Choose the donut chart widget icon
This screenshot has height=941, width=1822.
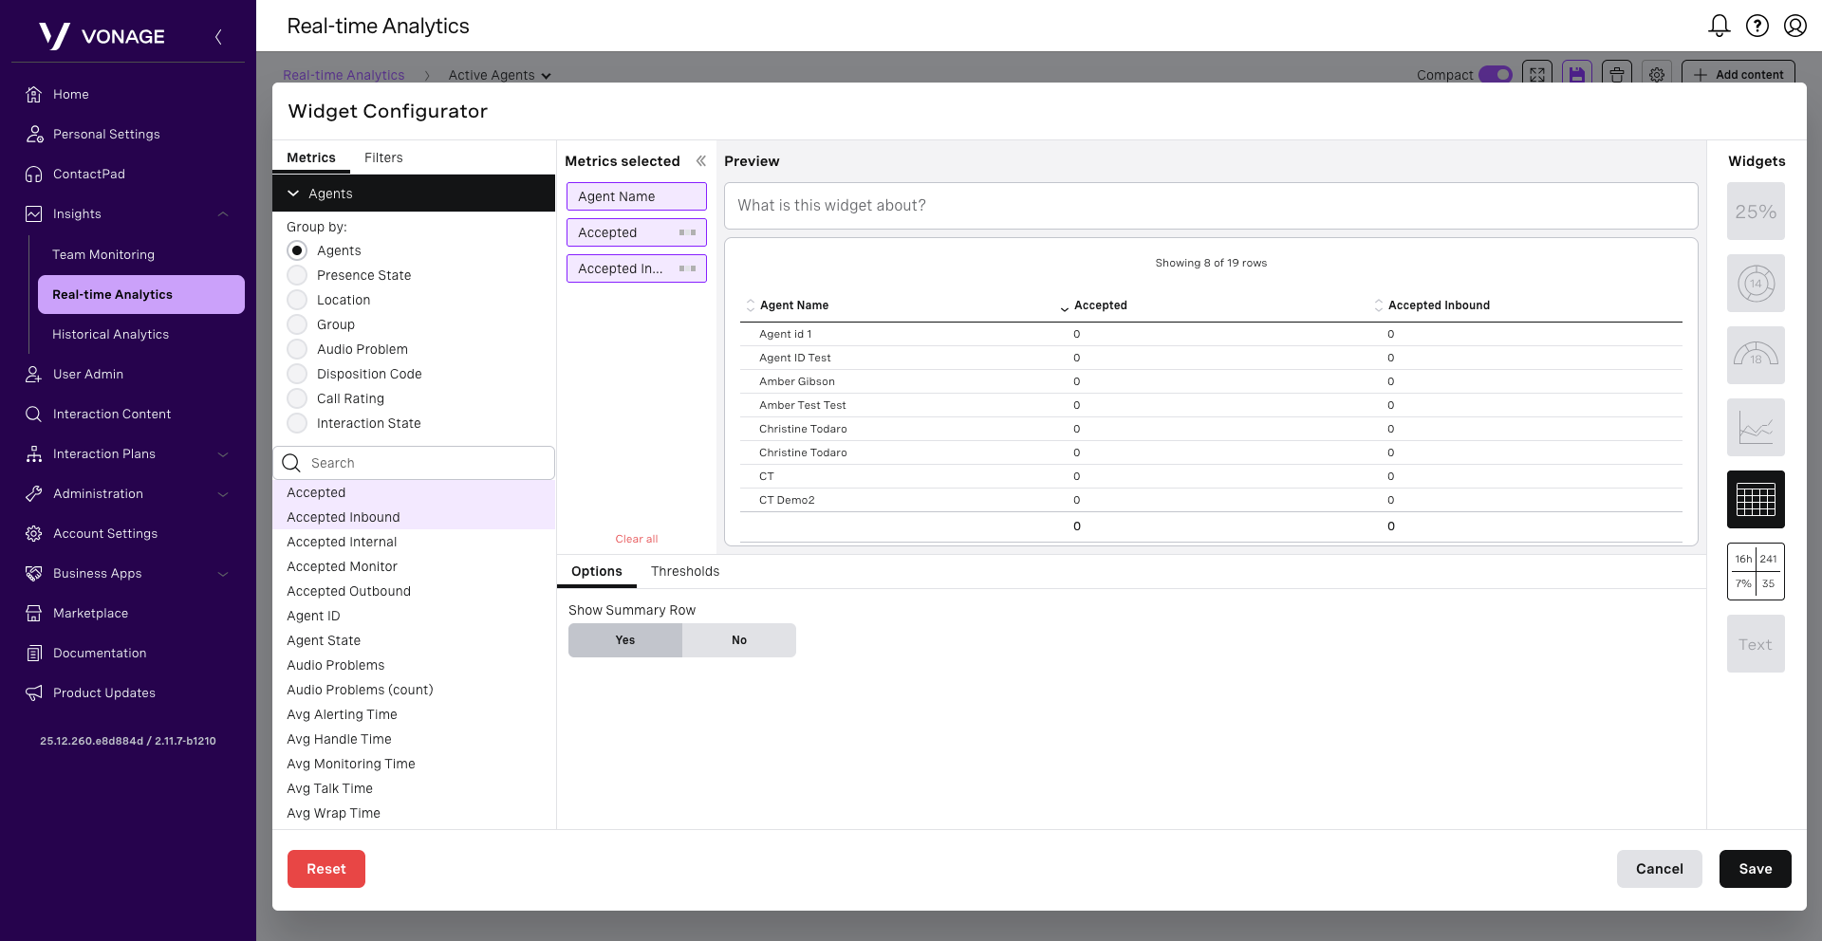point(1756,284)
